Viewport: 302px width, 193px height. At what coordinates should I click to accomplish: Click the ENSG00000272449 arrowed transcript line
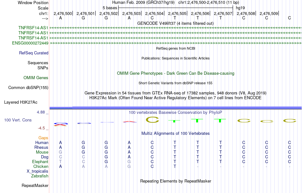point(176,43)
